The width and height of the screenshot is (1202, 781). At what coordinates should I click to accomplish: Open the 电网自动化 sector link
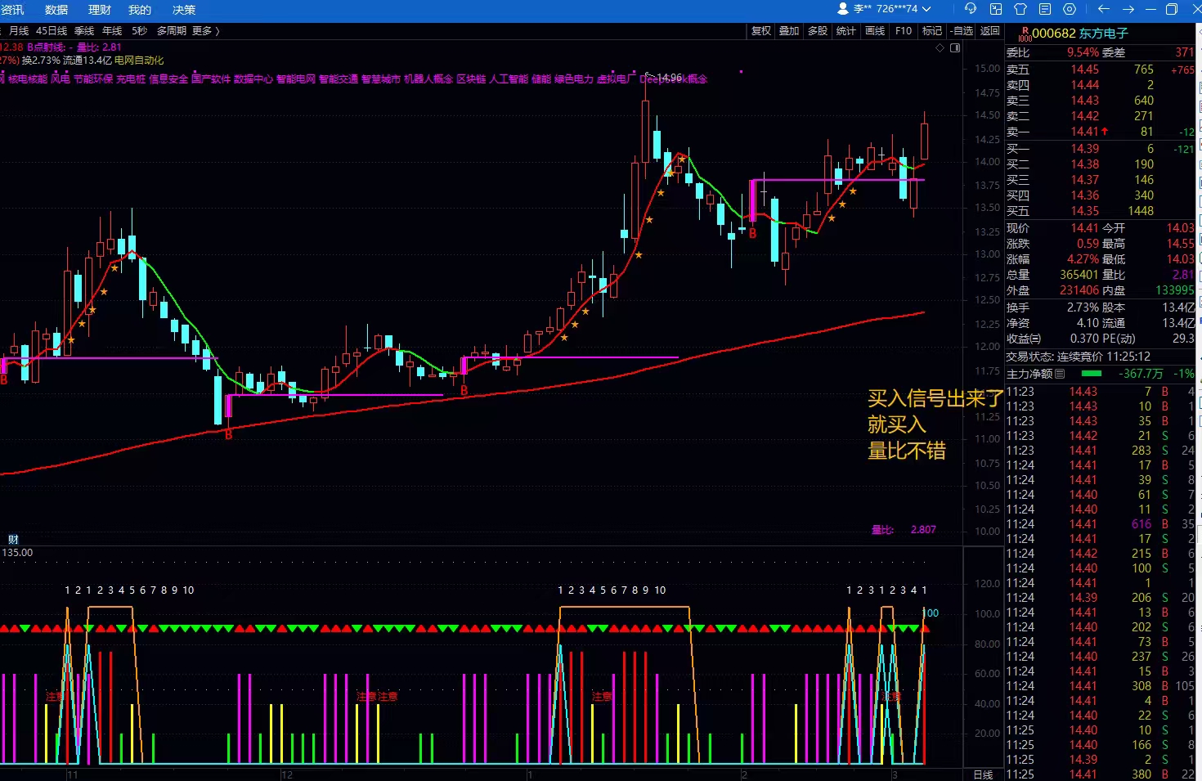[139, 61]
